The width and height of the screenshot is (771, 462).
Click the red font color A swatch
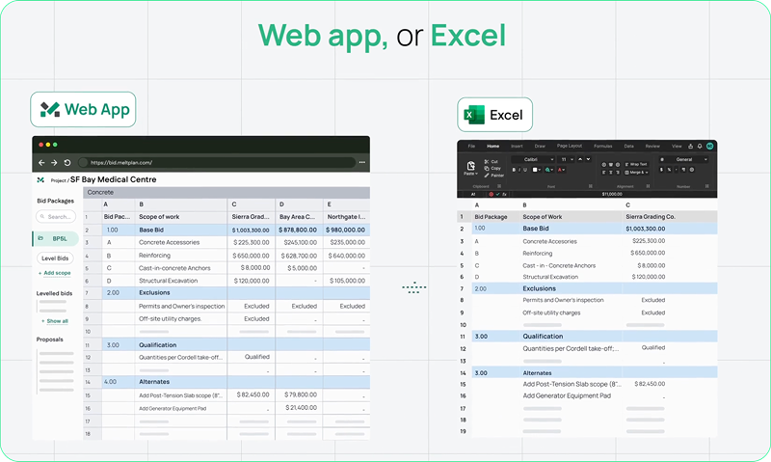click(560, 170)
